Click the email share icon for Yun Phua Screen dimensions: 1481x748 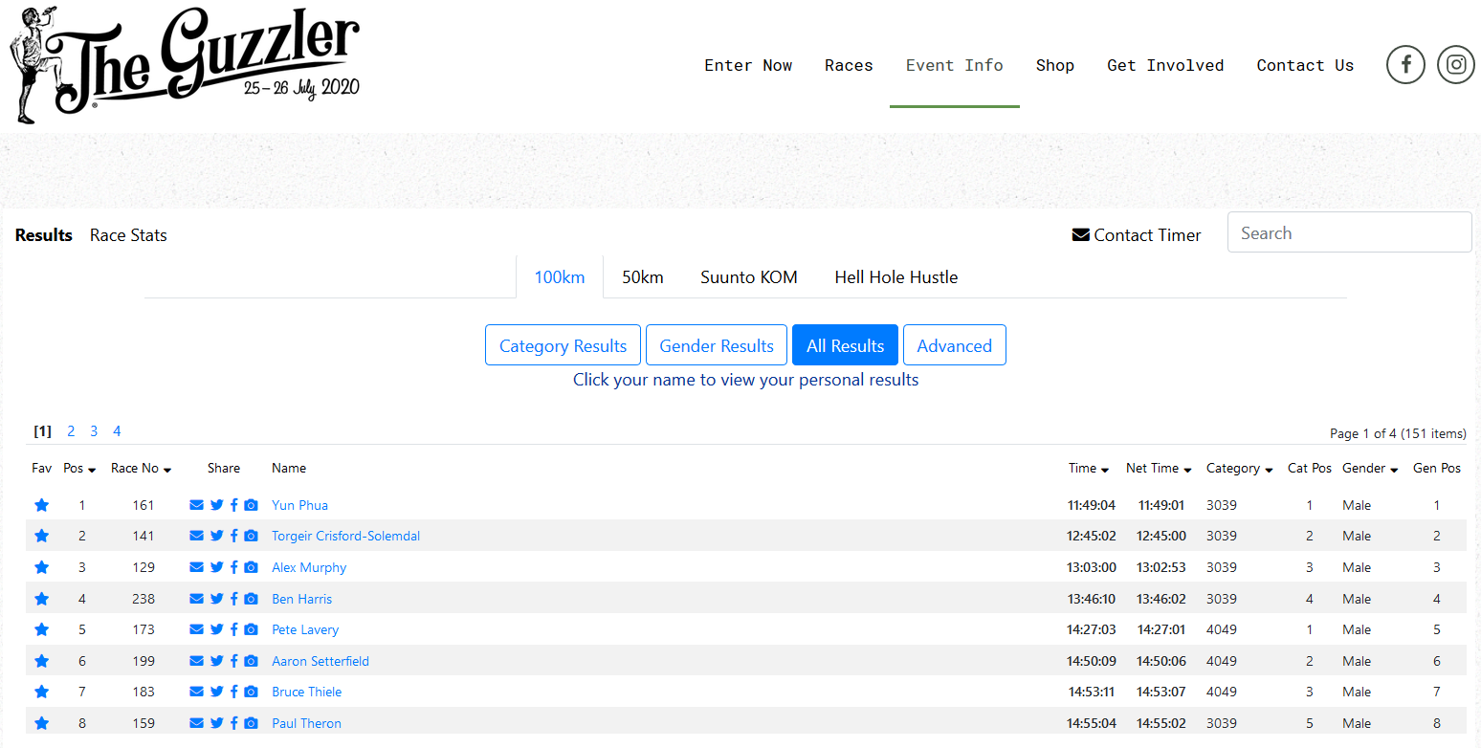[x=196, y=505]
